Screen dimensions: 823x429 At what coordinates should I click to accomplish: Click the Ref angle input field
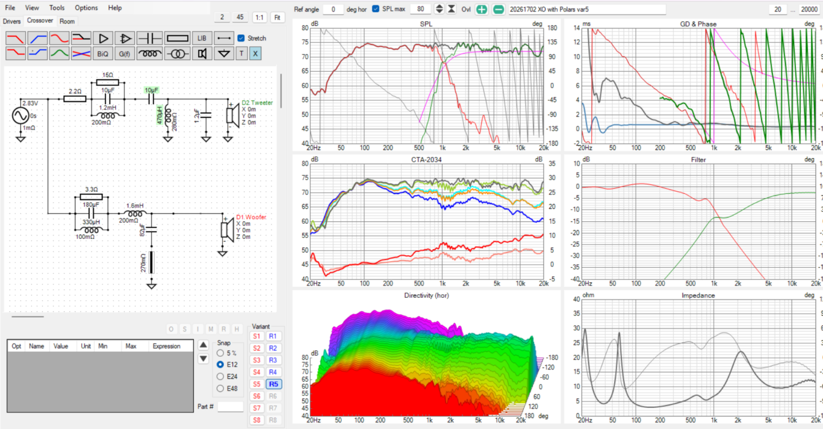[x=333, y=9]
